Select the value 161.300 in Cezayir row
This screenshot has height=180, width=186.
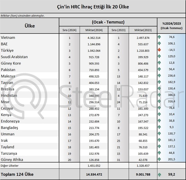(143, 109)
